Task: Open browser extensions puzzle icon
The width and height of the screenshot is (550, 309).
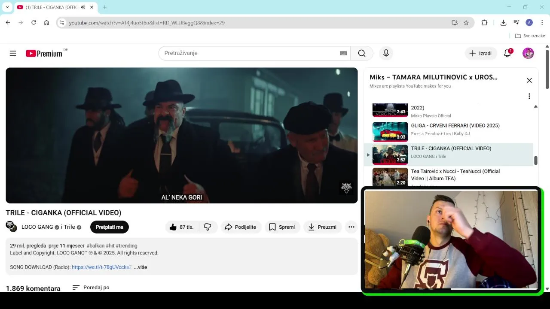Action: [x=484, y=23]
